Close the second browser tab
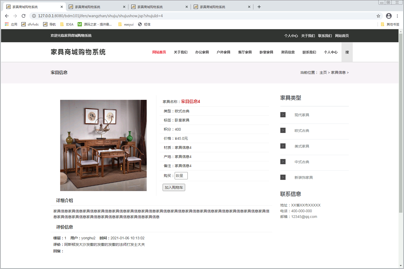This screenshot has height=269, width=404. click(124, 7)
